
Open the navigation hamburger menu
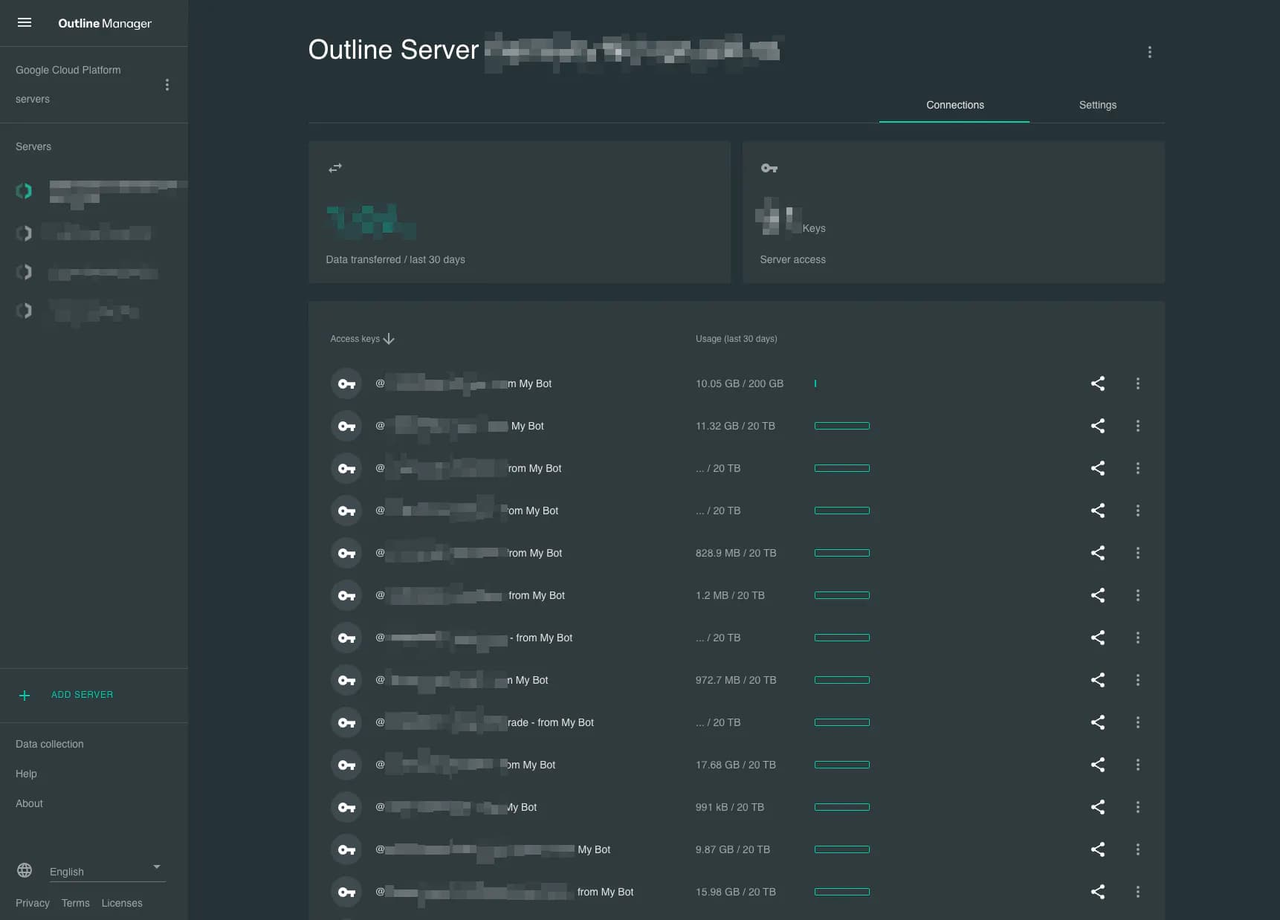(25, 22)
